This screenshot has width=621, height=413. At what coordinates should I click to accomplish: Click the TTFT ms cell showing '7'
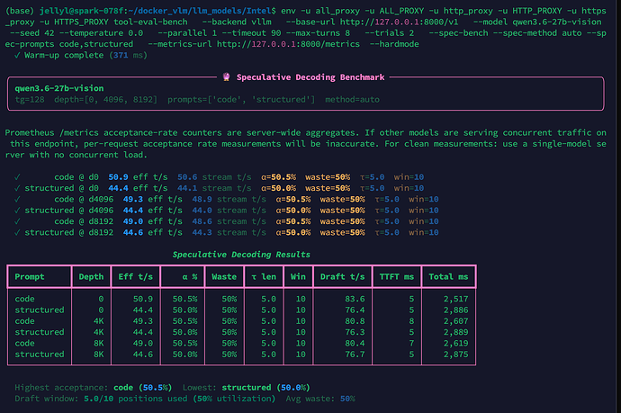click(x=412, y=344)
